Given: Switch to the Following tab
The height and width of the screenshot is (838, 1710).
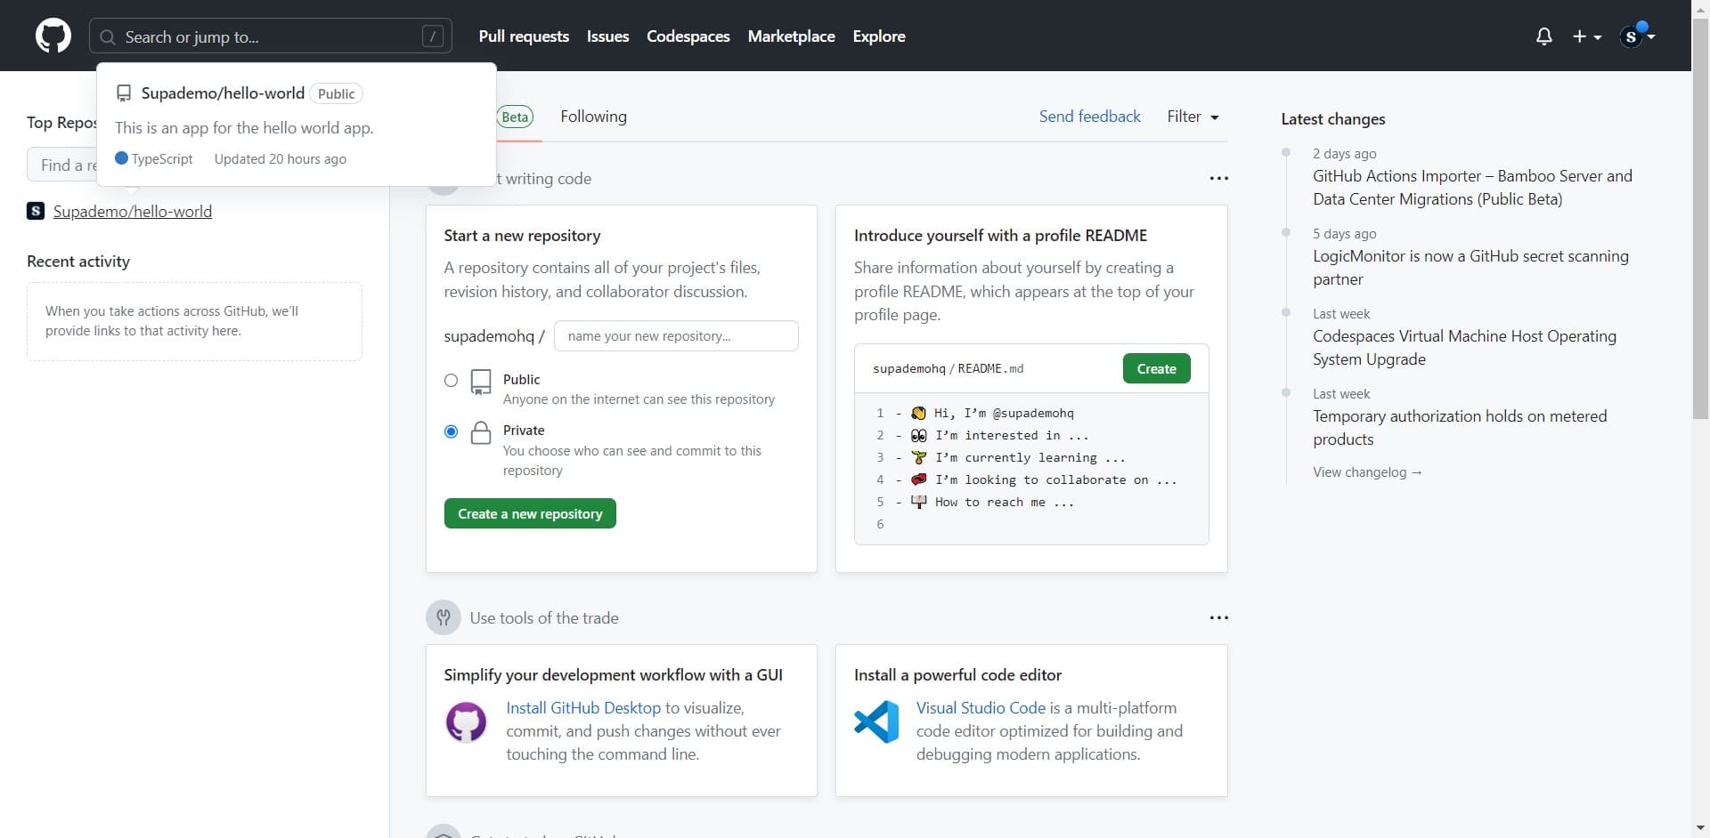Looking at the screenshot, I should pyautogui.click(x=593, y=117).
